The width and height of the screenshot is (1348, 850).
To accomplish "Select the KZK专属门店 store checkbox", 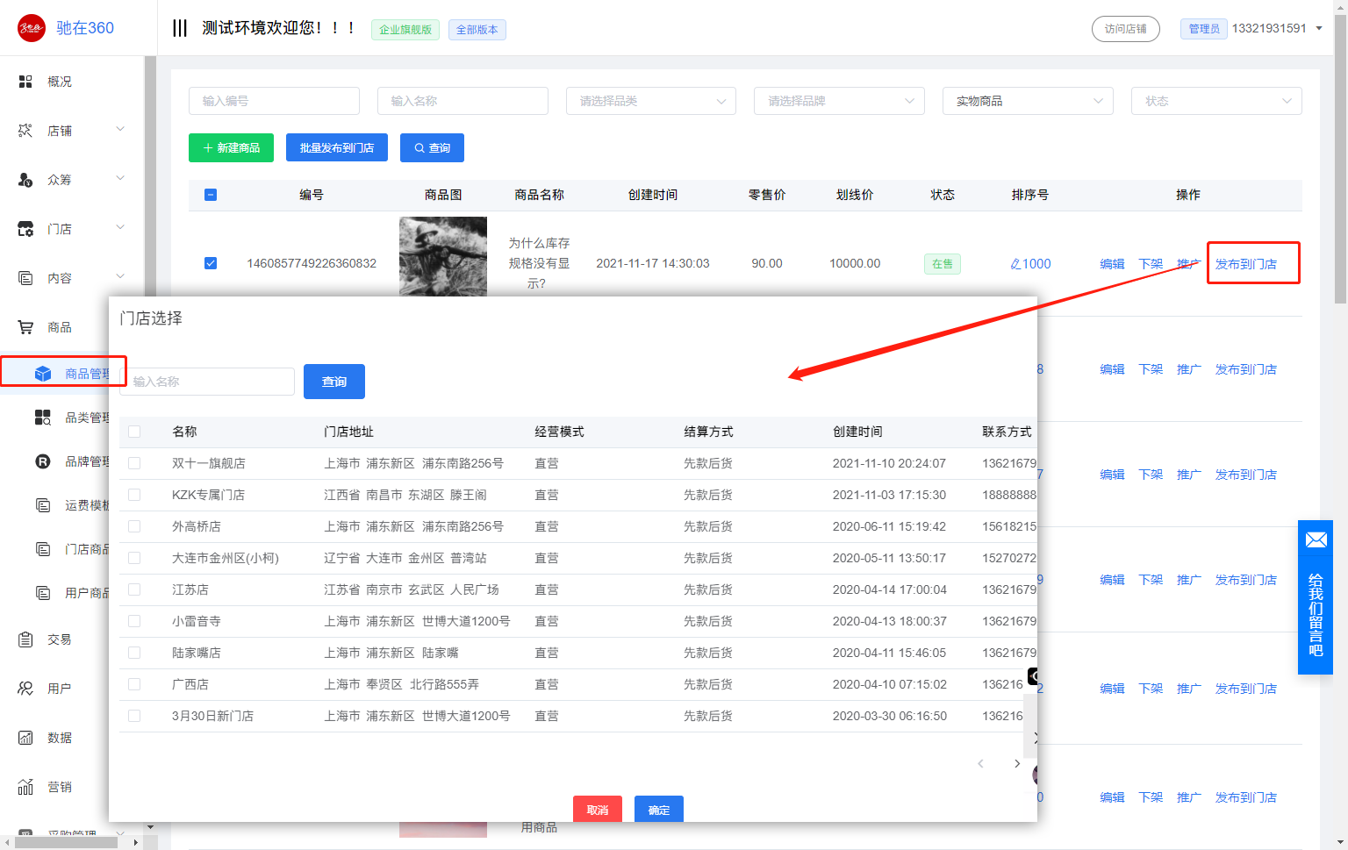I will point(134,495).
